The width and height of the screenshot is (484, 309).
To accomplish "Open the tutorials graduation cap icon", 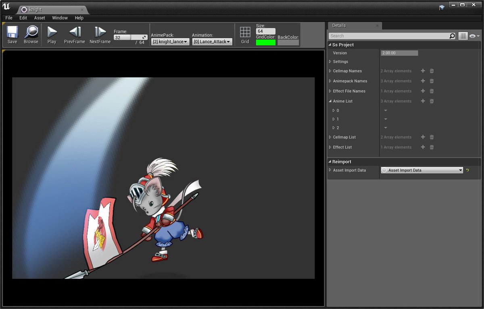I will (x=441, y=7).
